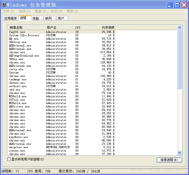
Task: Click the 提交更改: 2608M / 3942M status
Action: (79, 171)
